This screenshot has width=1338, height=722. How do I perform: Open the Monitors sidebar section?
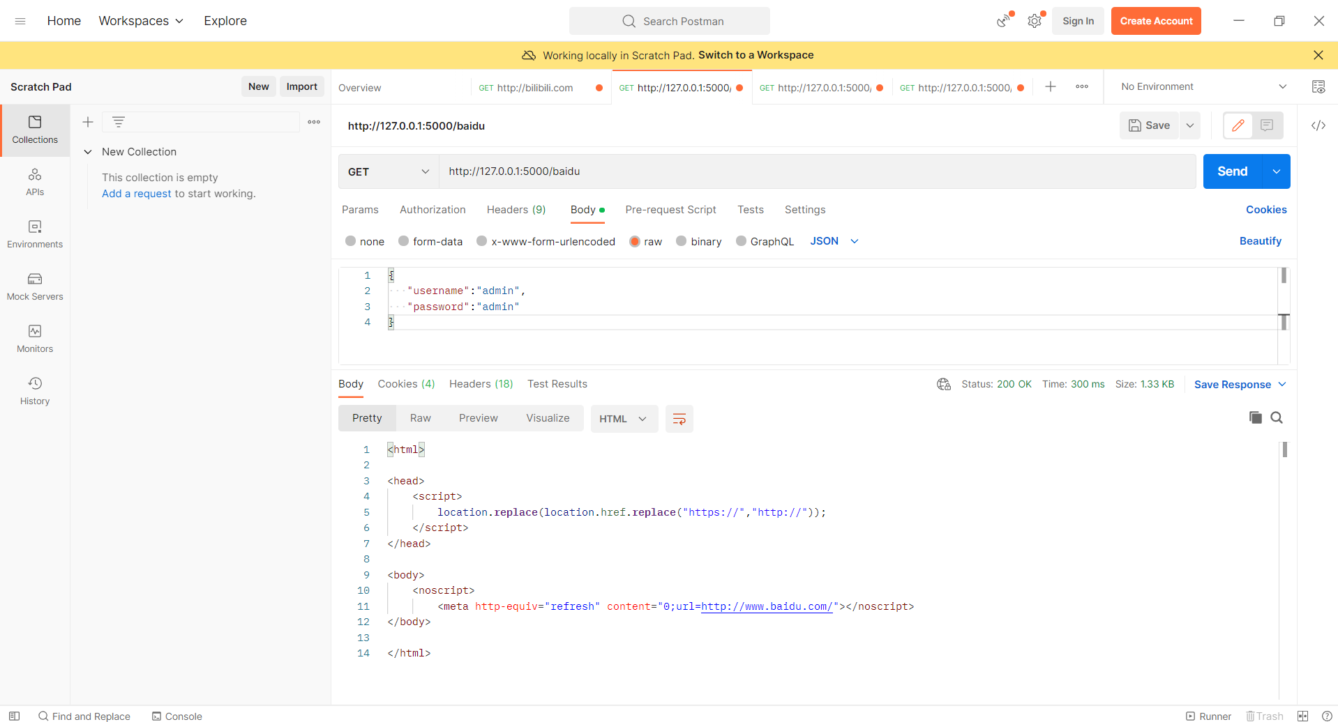pyautogui.click(x=35, y=339)
